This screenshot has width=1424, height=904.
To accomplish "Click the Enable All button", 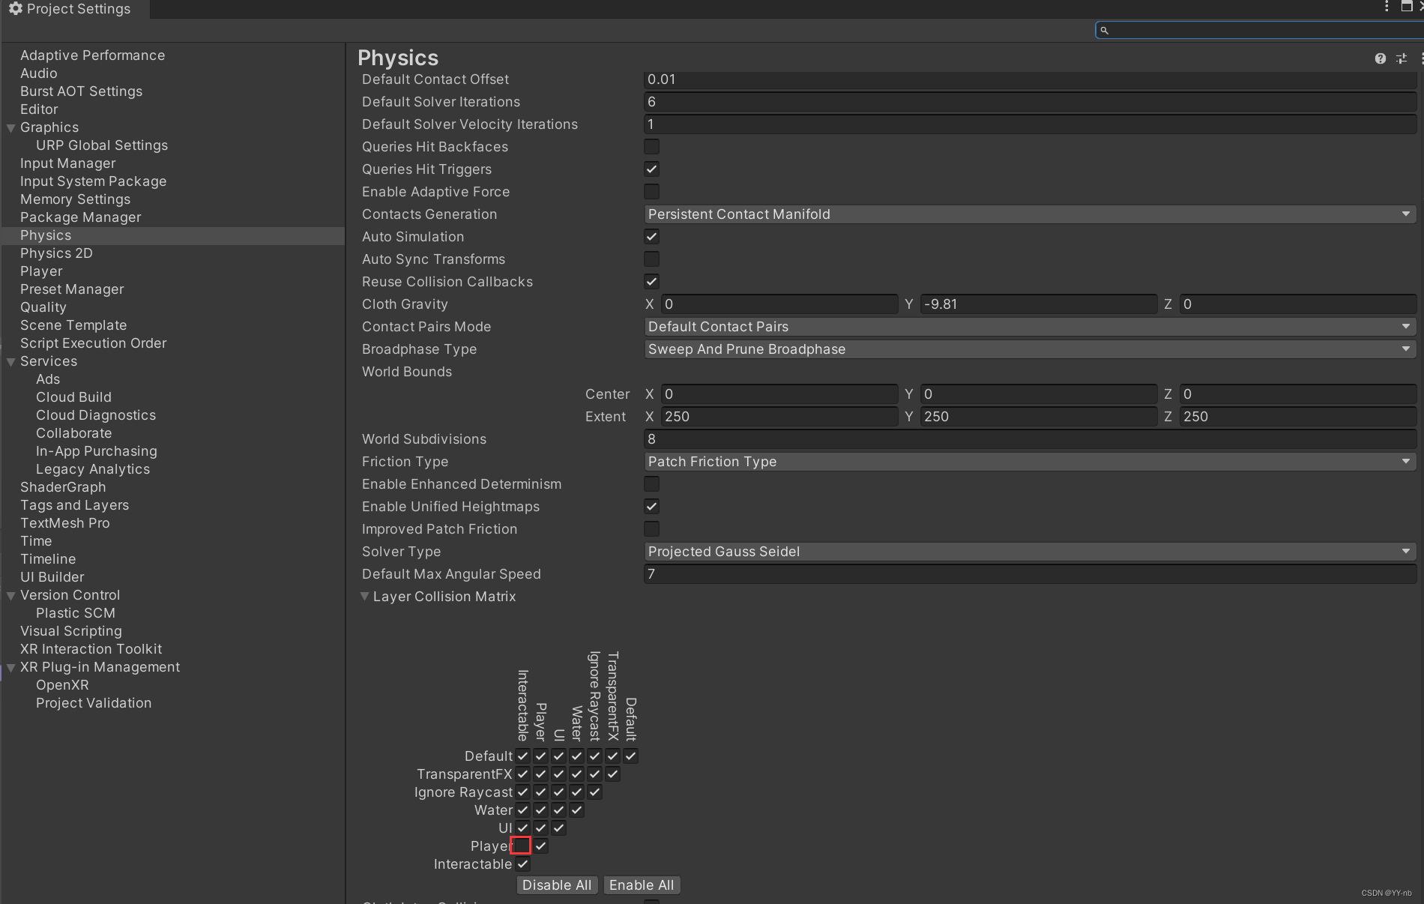I will tap(642, 885).
